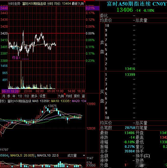Click the -0.10% change in header
Image resolution: width=167 pixels, height=168 pixels.
[149, 10]
